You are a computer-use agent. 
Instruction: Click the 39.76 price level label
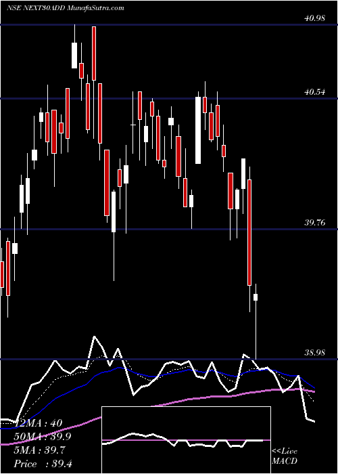coord(315,223)
